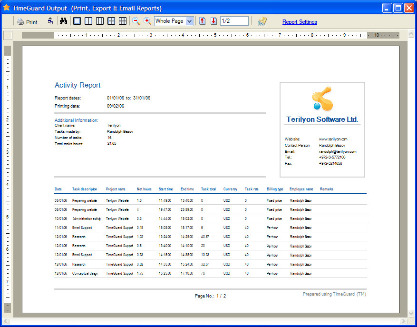Screen dimensions: 417x327
Task: Click the Employee name column header
Action: point(301,189)
